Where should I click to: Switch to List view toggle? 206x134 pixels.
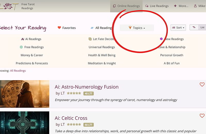coord(202,27)
